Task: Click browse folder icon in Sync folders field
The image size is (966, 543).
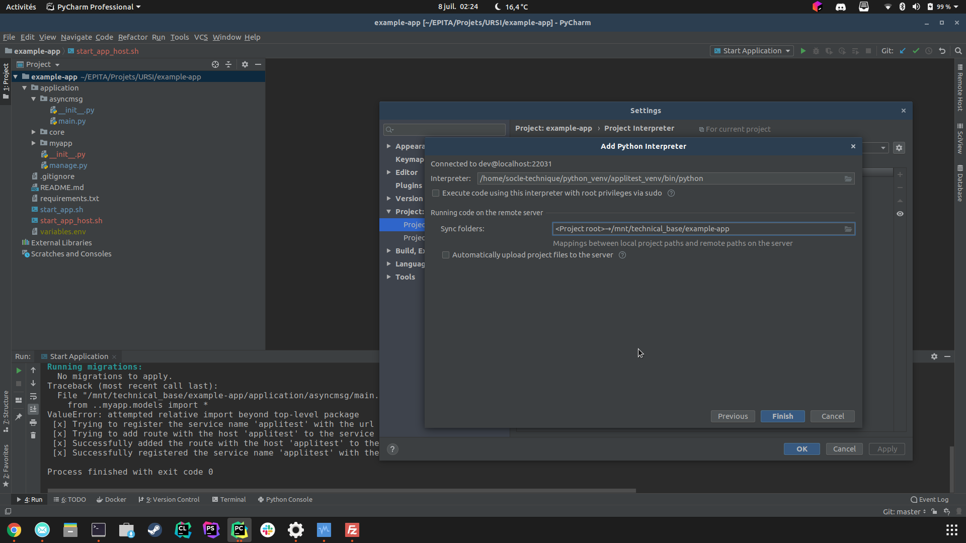Action: 848,229
